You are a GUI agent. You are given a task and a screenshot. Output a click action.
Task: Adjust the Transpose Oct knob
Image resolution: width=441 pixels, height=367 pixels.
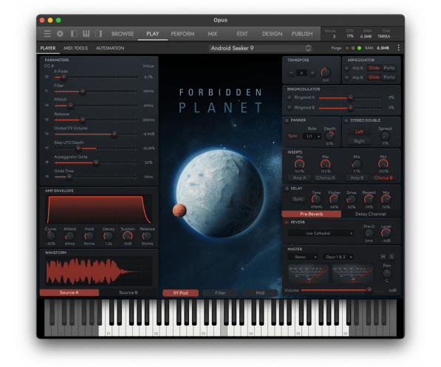coord(326,72)
